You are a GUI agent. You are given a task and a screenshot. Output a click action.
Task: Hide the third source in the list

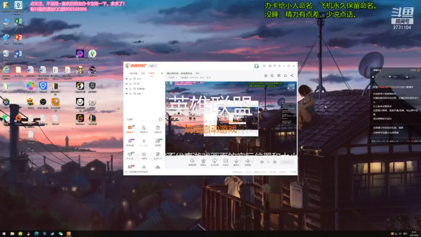pyautogui.click(x=126, y=88)
